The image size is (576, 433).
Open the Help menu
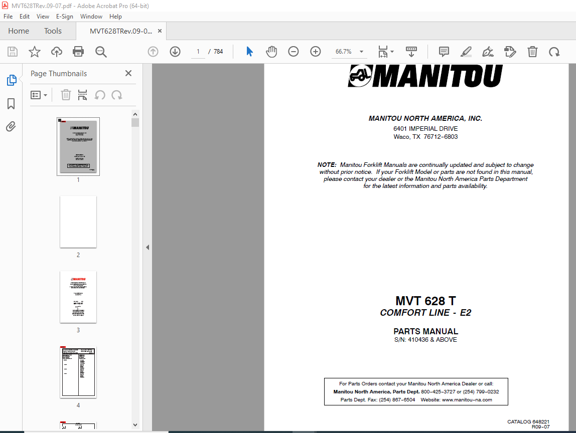click(115, 17)
